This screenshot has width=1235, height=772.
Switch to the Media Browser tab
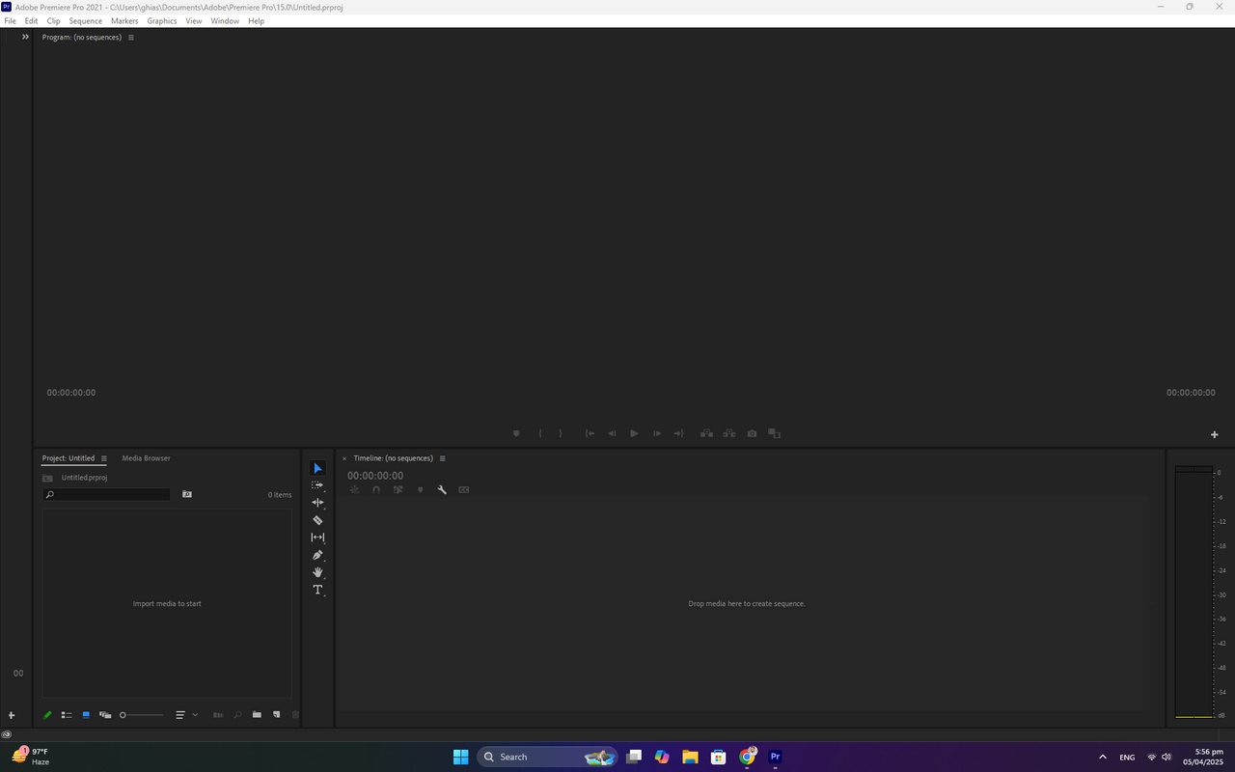click(147, 458)
